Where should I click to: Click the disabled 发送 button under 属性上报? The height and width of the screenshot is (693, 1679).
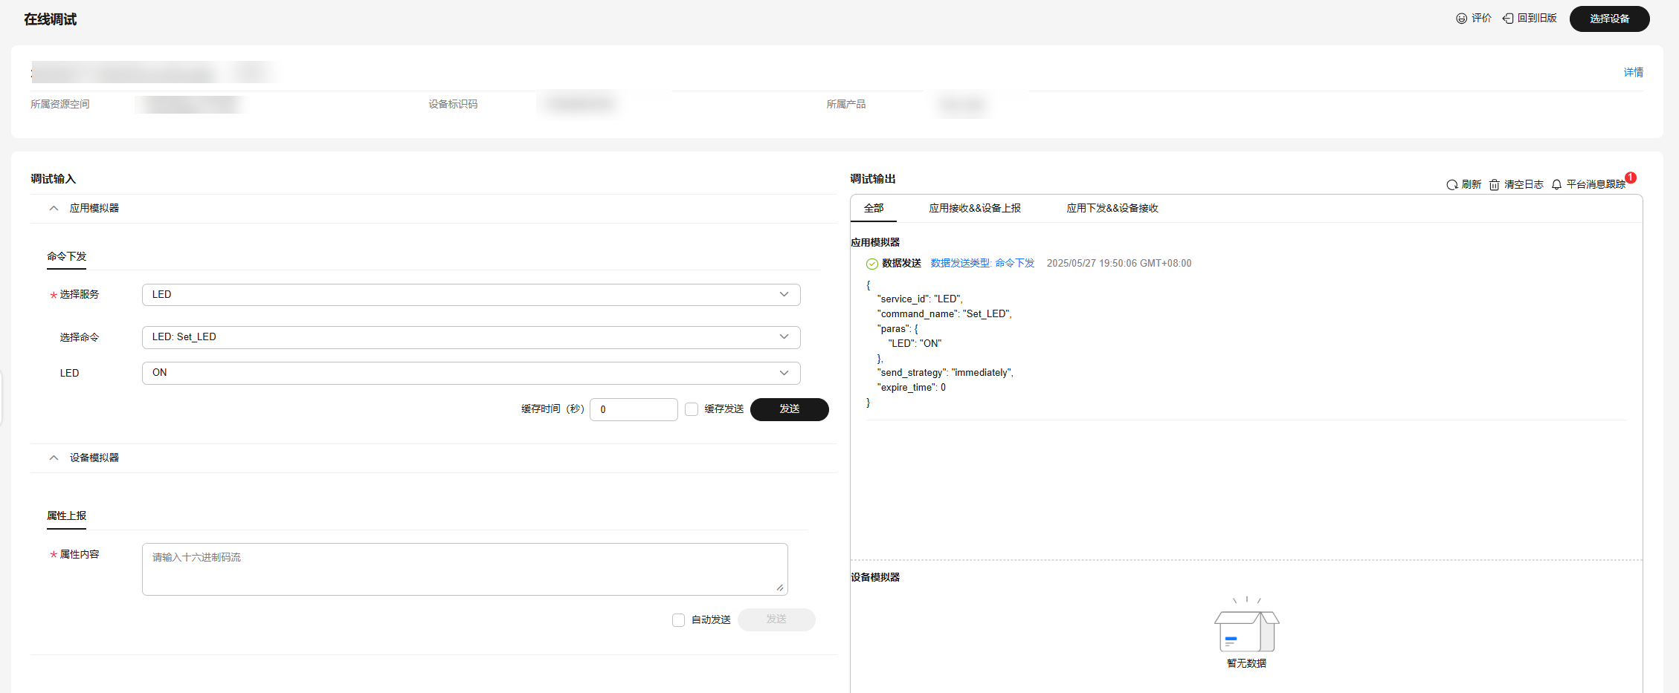[776, 619]
